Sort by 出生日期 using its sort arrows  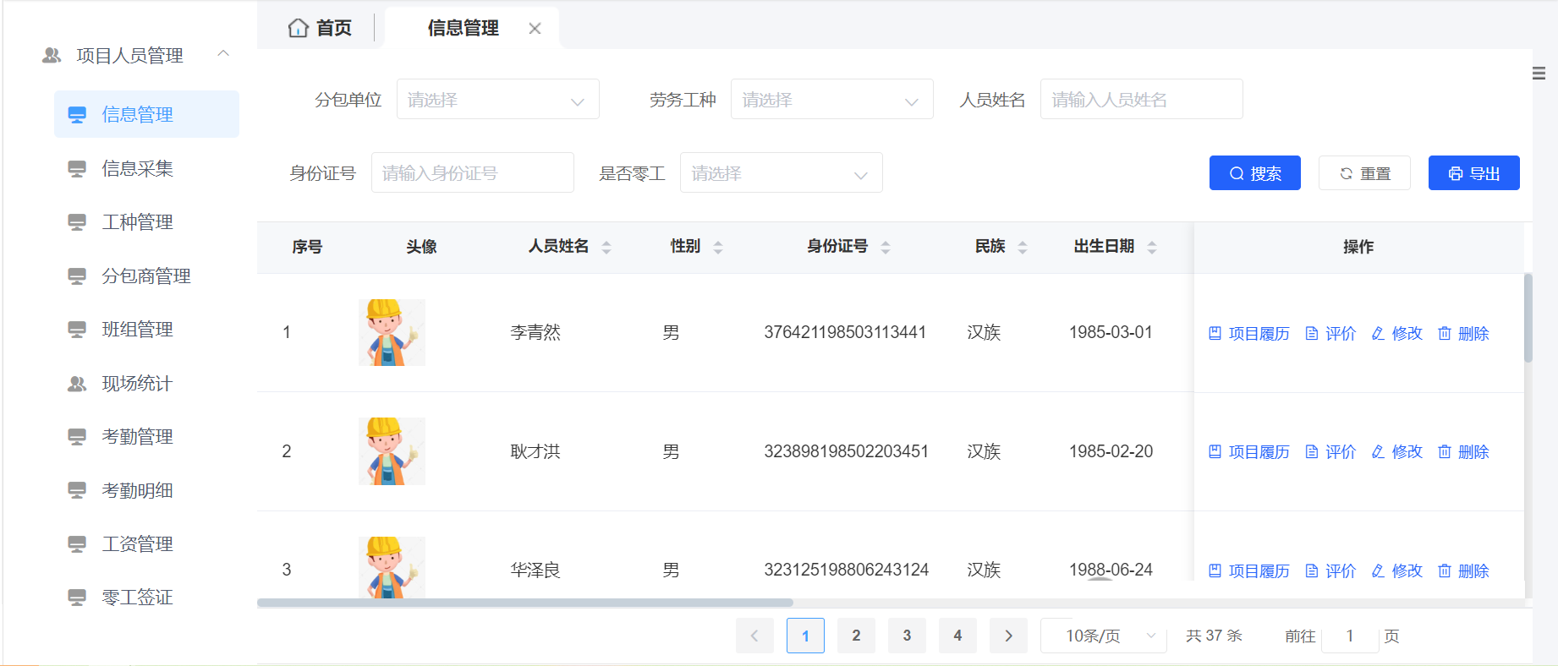tap(1151, 247)
